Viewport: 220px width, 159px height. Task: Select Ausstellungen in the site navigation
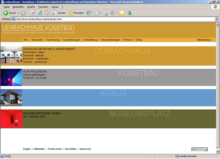[x=71, y=40]
